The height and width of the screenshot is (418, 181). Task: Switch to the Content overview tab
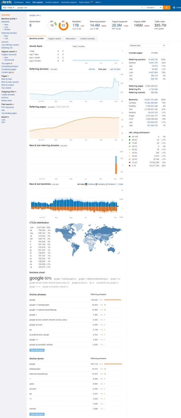point(87,39)
